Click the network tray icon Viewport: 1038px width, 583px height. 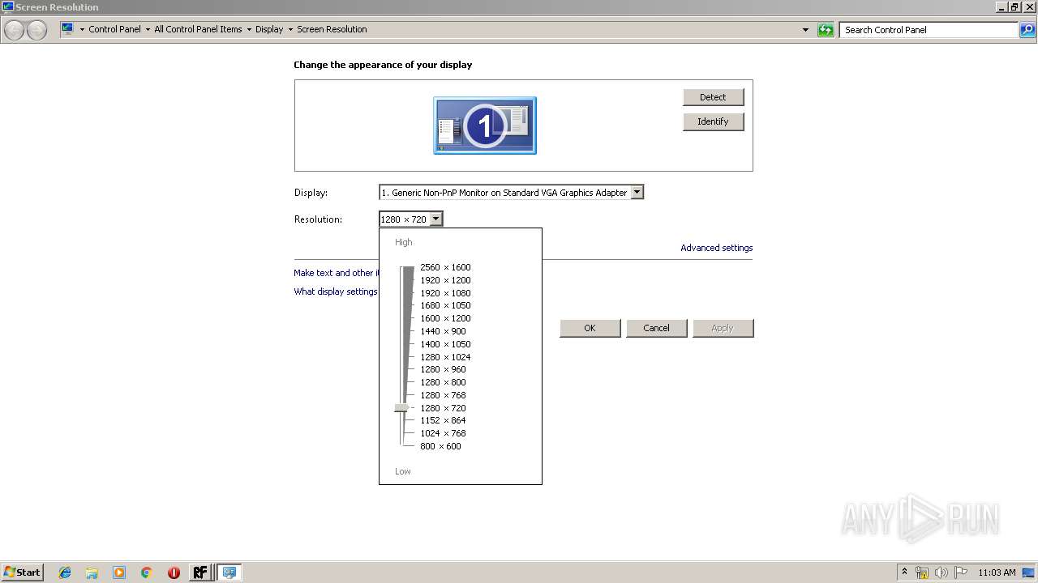922,572
